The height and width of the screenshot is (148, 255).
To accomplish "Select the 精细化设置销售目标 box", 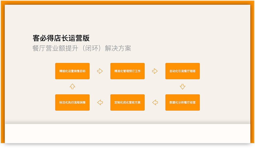I will [x=72, y=71].
